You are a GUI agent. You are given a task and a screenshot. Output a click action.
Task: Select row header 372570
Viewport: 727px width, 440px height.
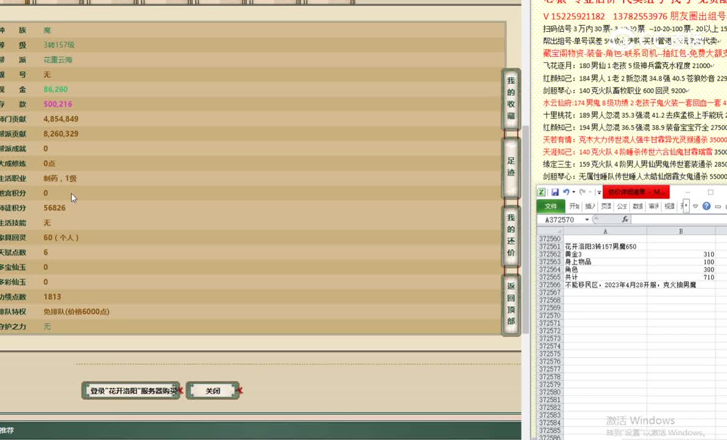pos(550,315)
